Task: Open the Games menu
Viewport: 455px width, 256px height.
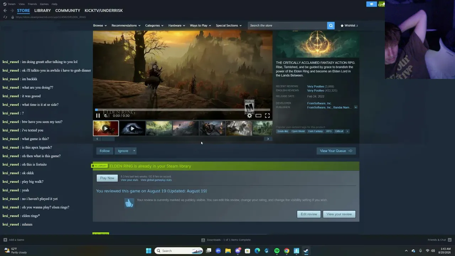Action: (44, 4)
